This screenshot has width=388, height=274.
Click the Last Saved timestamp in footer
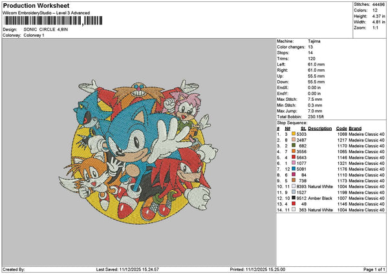(127, 269)
